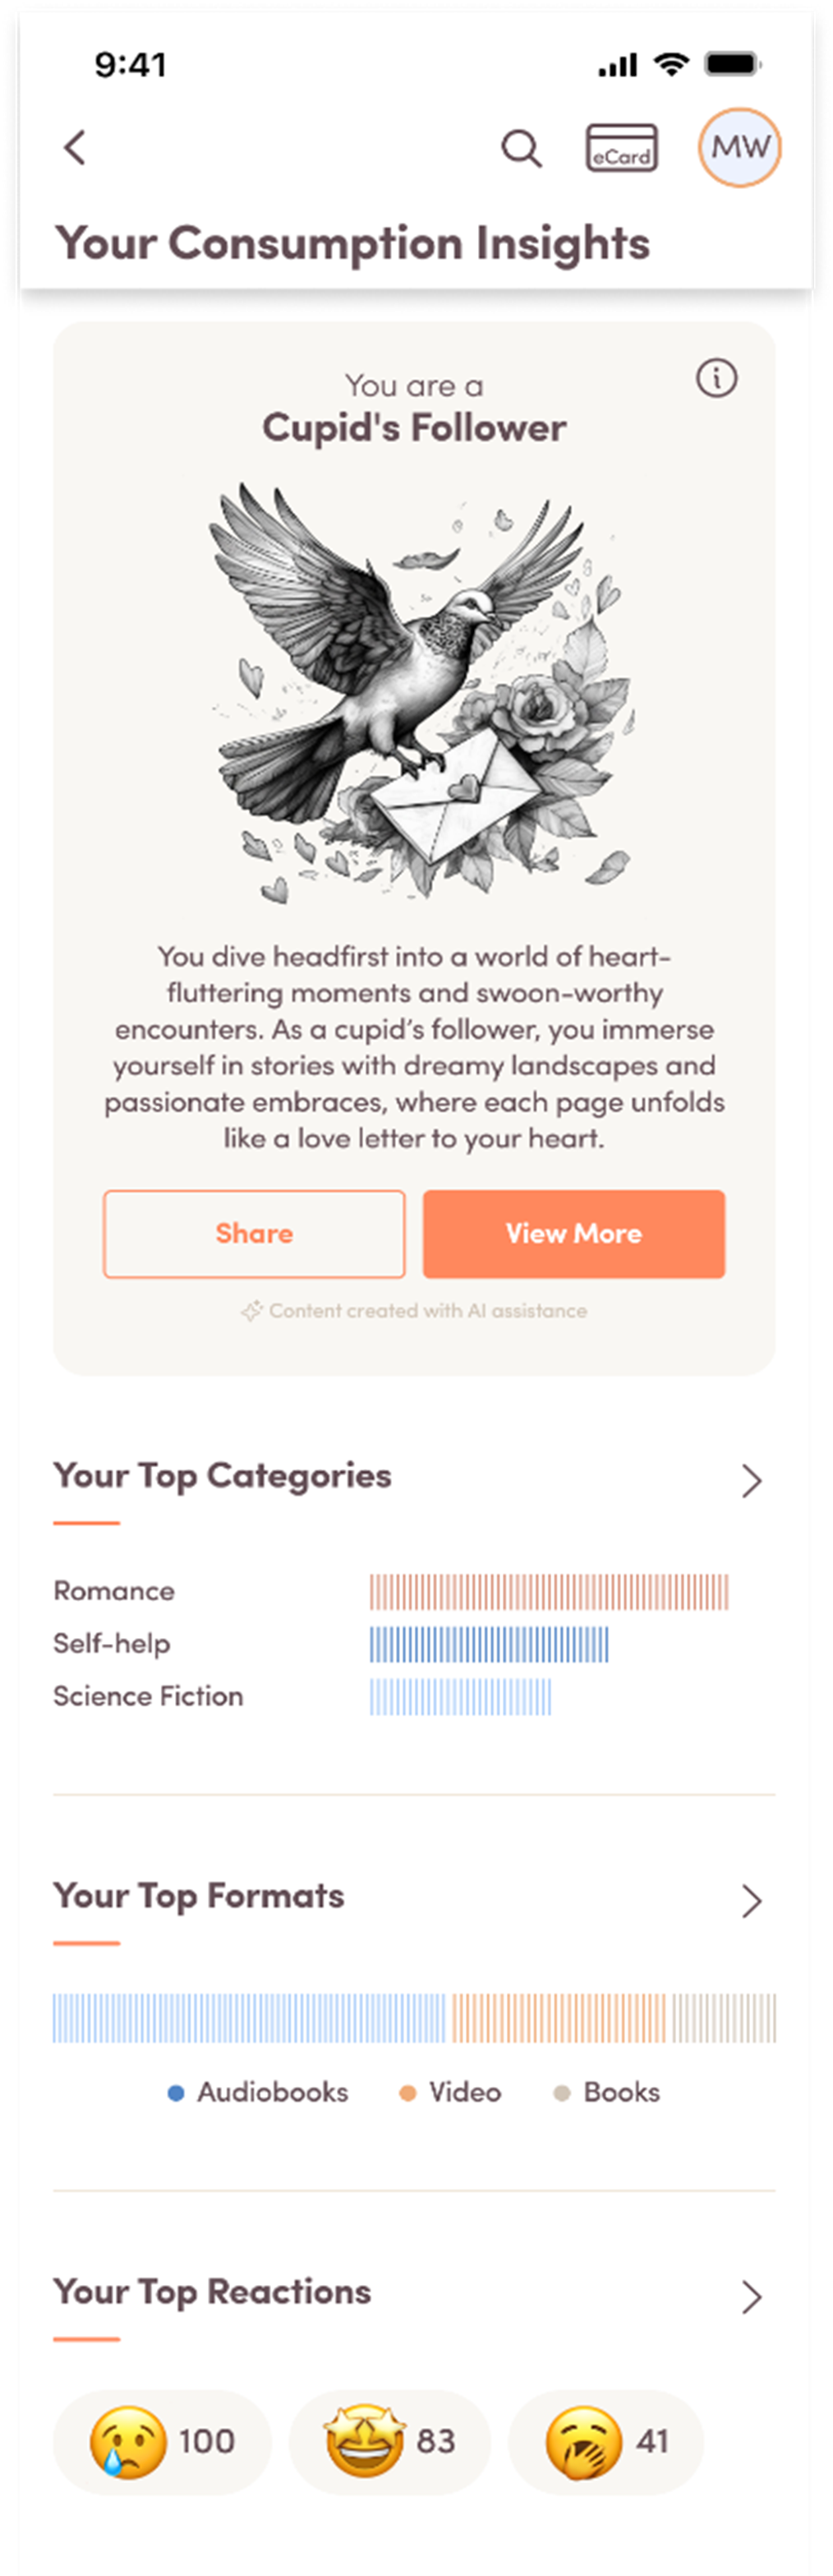833x2576 pixels.
Task: Click the Romance category bar
Action: 548,1591
